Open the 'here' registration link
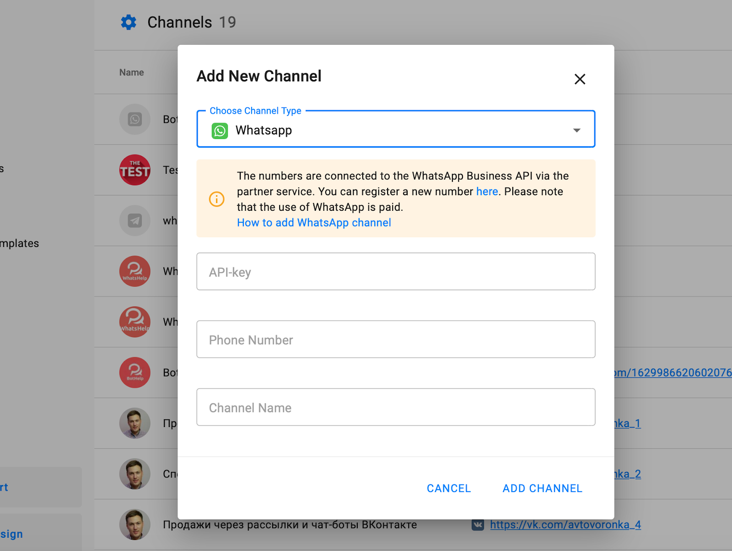732x551 pixels. tap(487, 192)
